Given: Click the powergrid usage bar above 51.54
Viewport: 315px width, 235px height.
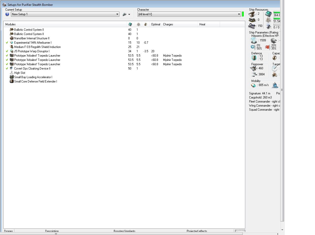Looking at the screenshot, I should pyautogui.click(x=277, y=19).
